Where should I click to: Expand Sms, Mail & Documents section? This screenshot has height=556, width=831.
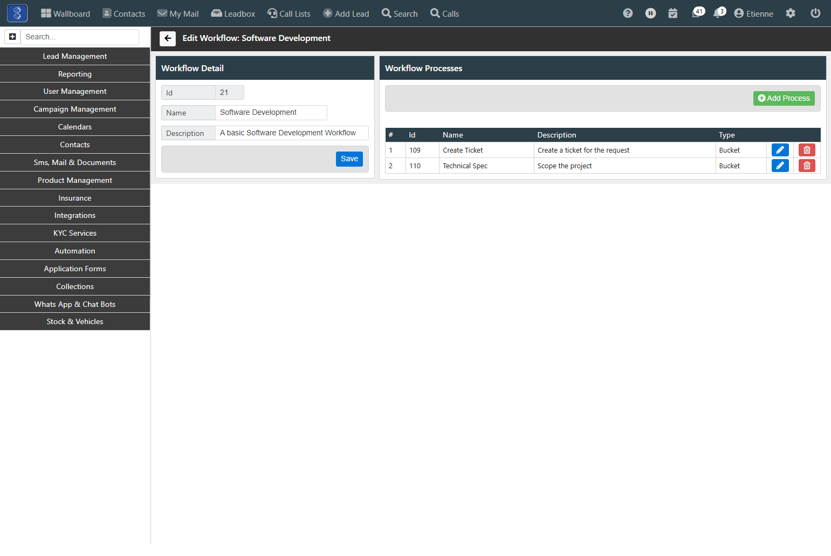75,162
